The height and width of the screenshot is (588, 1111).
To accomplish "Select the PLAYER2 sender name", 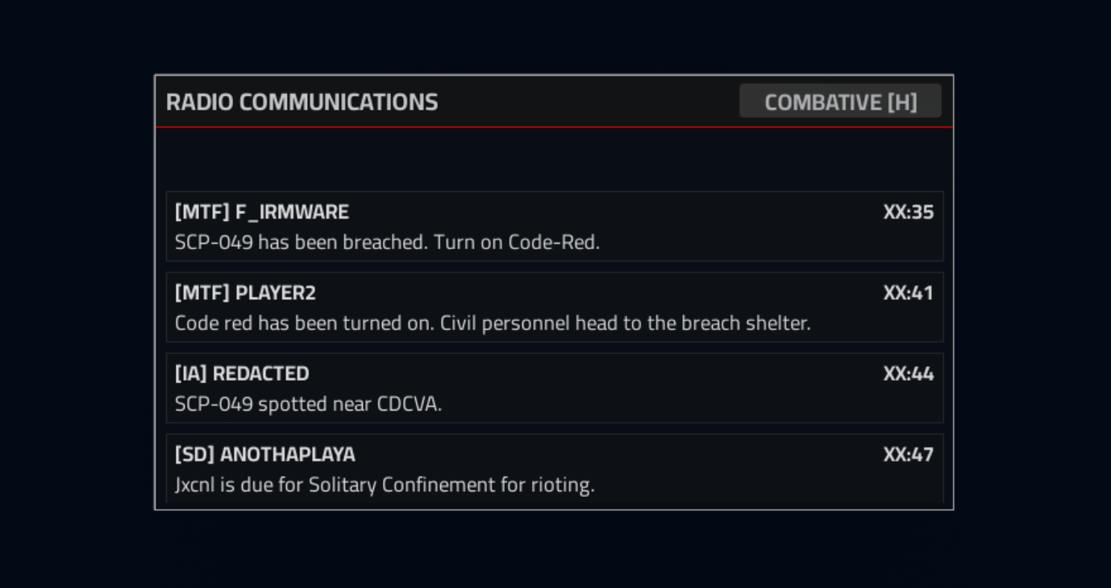I will pyautogui.click(x=275, y=293).
